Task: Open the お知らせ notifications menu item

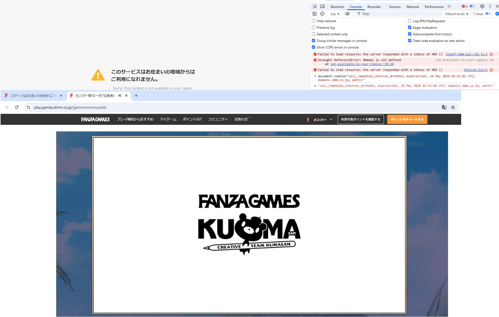Action: [x=241, y=119]
